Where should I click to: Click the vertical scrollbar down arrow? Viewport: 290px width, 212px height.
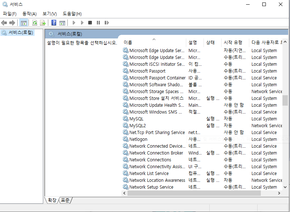(285, 187)
